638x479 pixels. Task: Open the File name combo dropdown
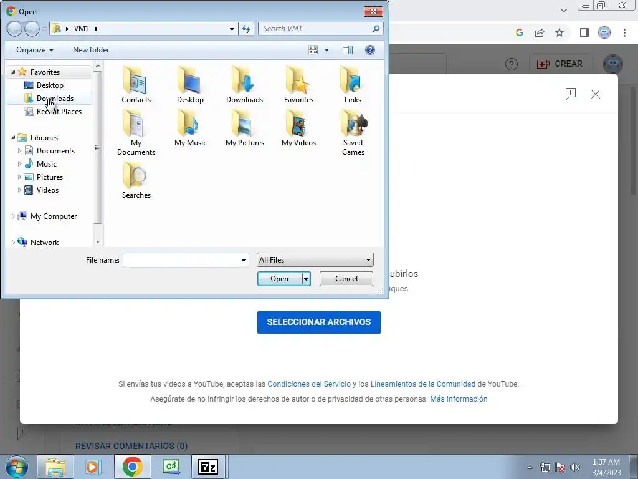244,260
